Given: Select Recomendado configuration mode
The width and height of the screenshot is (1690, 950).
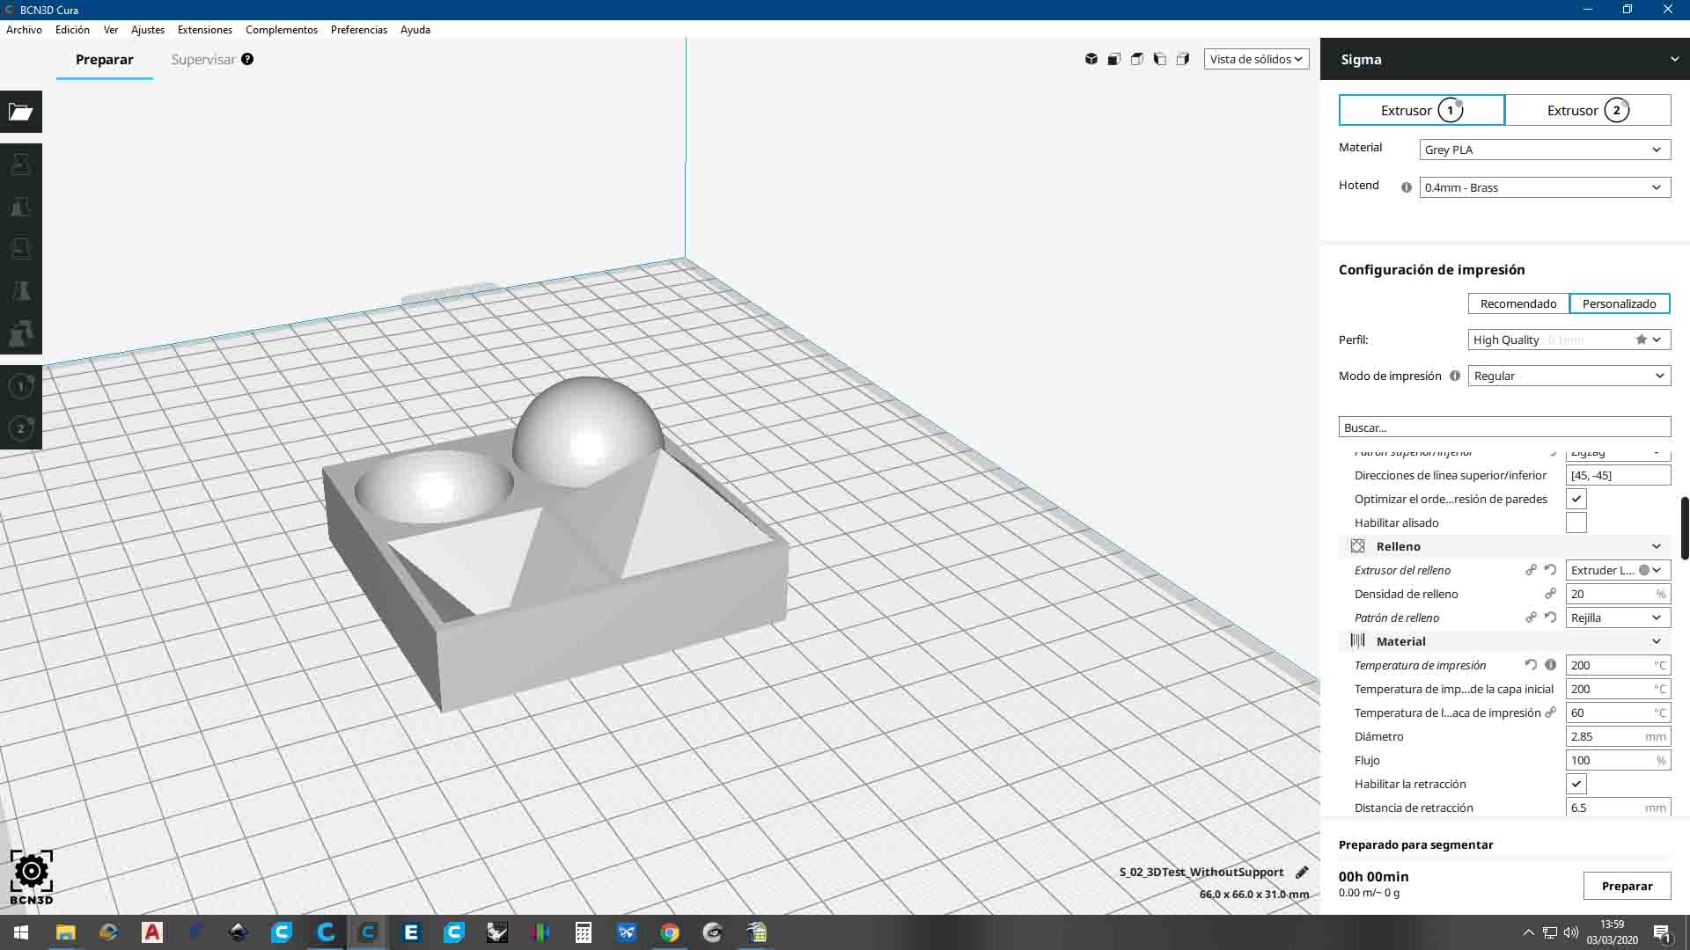Looking at the screenshot, I should (1518, 303).
